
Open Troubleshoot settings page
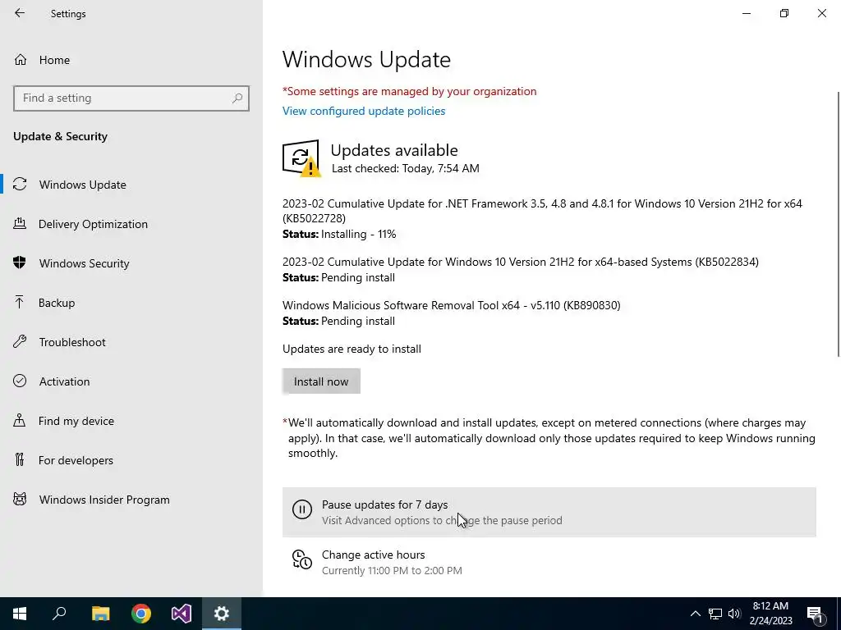pos(131,342)
